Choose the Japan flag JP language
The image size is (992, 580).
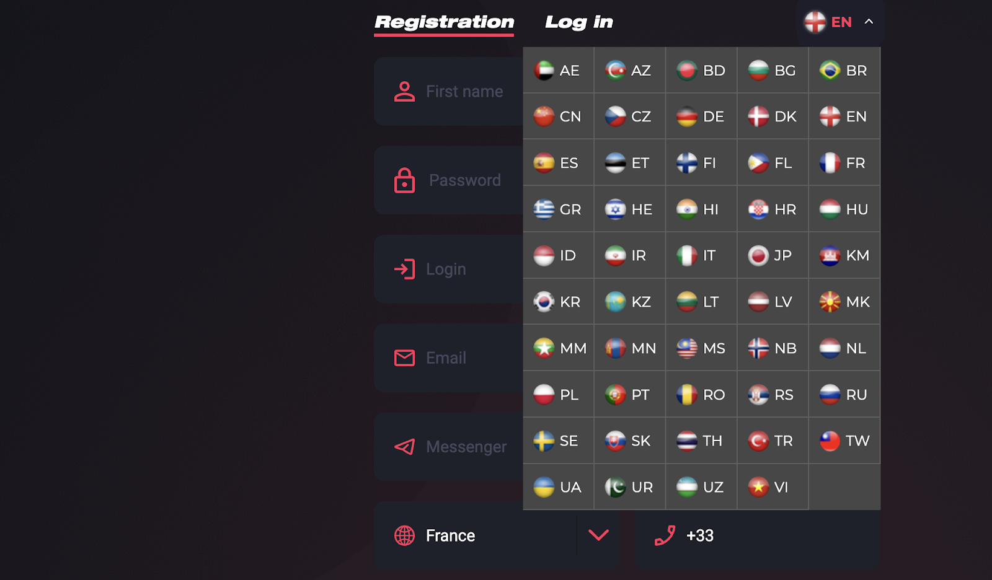pos(773,255)
